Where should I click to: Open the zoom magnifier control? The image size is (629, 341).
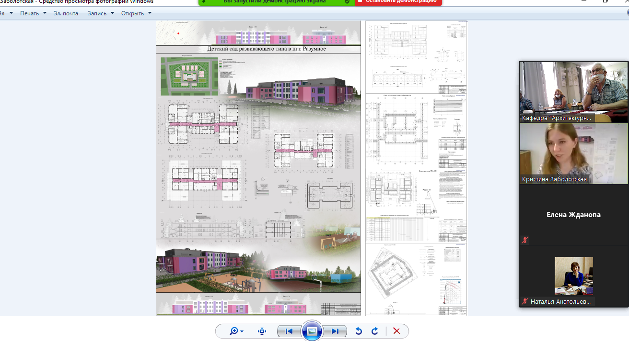pyautogui.click(x=236, y=331)
